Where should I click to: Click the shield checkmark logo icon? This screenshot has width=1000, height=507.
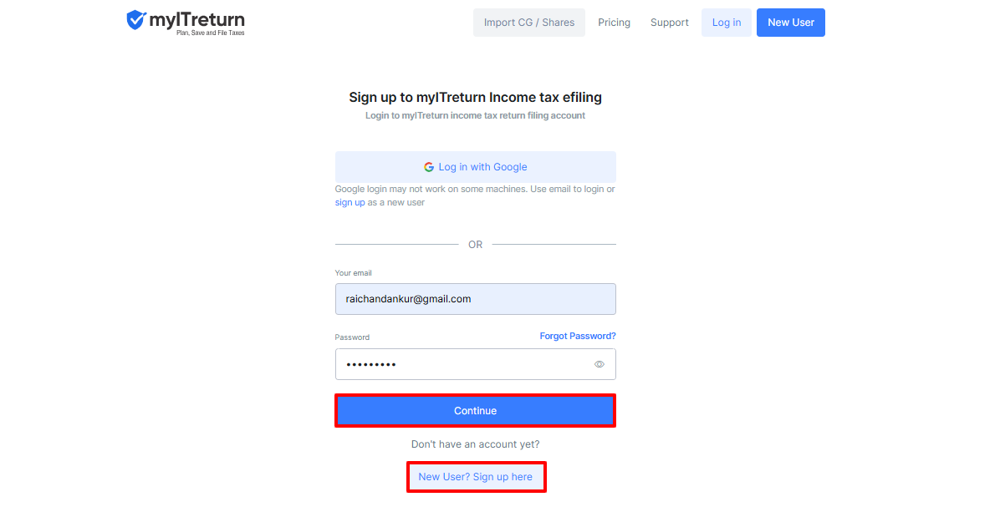(x=135, y=20)
